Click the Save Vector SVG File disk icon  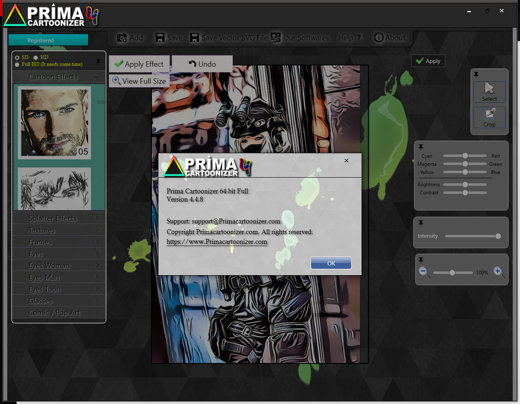(x=194, y=37)
